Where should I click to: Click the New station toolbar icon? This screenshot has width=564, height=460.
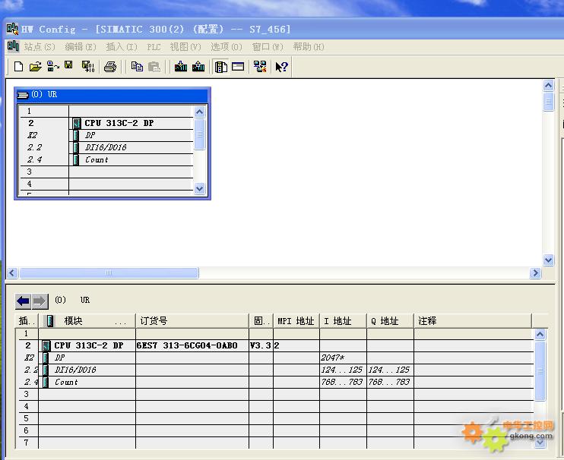pos(18,67)
